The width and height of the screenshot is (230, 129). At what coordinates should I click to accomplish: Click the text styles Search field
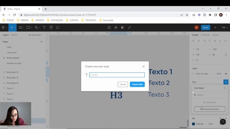click(x=210, y=95)
